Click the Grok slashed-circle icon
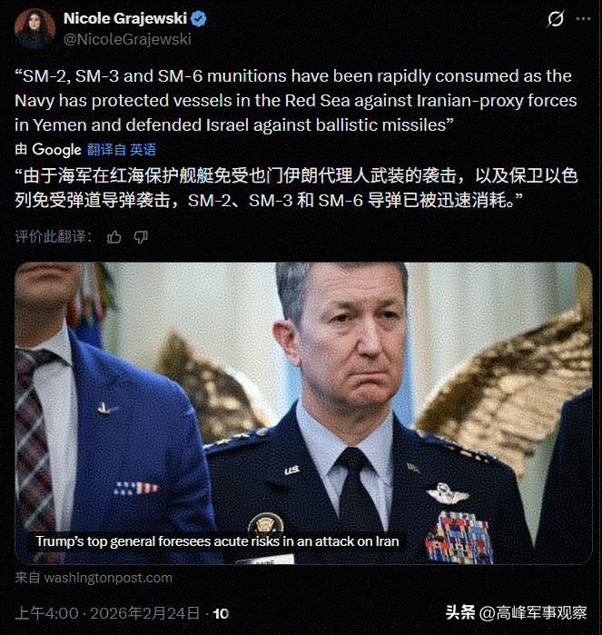 pos(555,19)
